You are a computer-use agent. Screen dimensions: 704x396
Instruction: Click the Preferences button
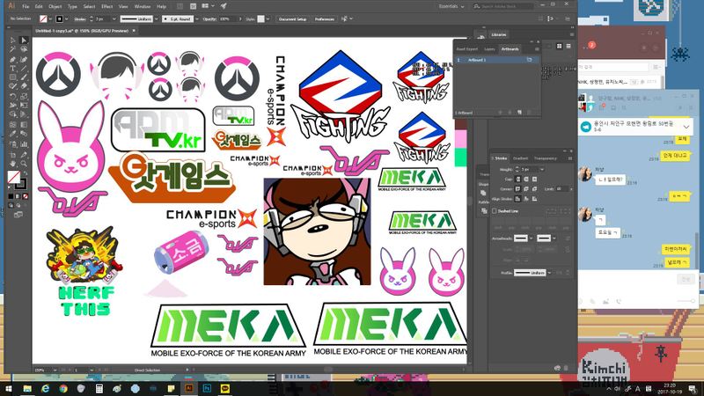tap(324, 18)
